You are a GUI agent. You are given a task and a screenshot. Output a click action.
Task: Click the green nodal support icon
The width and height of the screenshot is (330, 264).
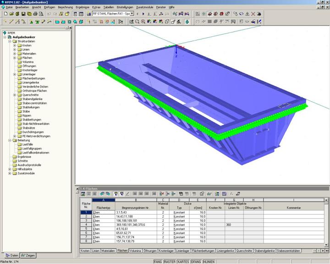click(31, 22)
